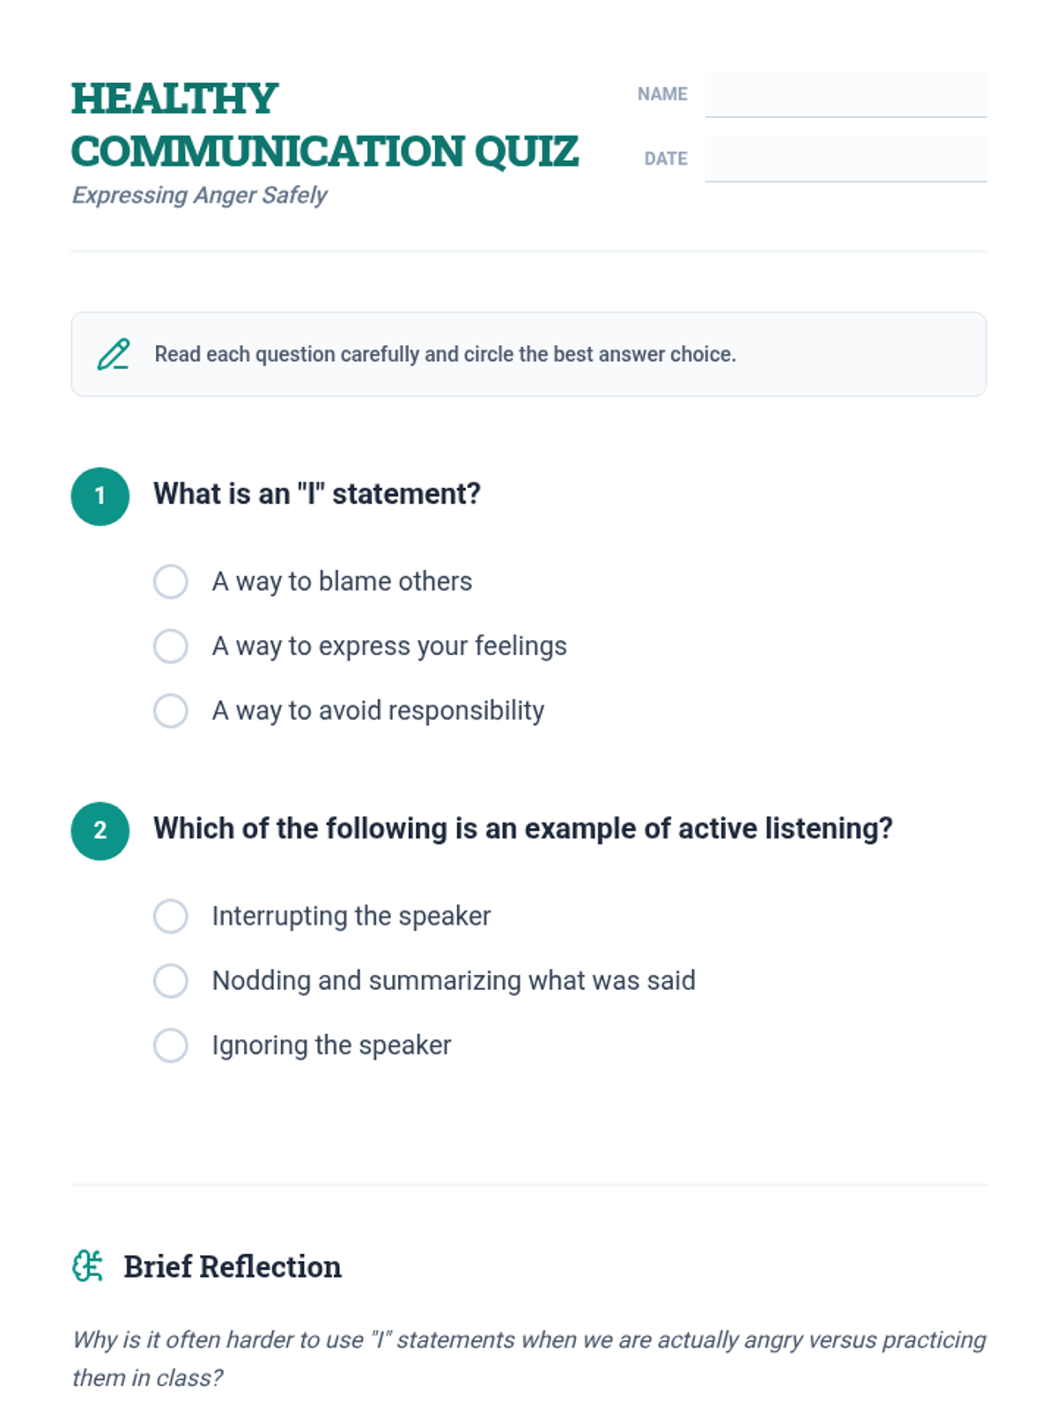
Task: Click the "Expressing Anger Safely" subtitle
Action: coord(199,195)
